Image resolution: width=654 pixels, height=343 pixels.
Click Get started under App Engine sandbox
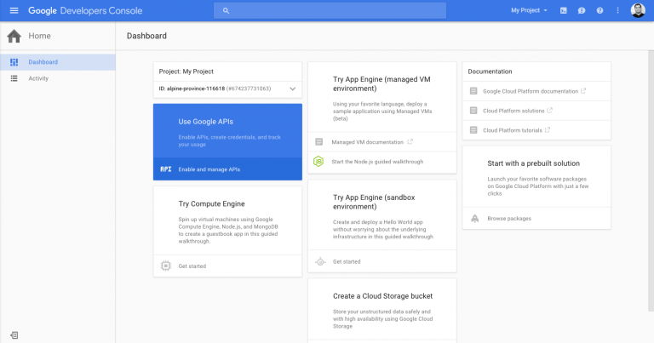point(347,262)
